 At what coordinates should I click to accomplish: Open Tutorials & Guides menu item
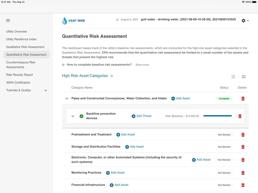[x=18, y=90]
